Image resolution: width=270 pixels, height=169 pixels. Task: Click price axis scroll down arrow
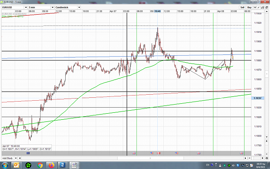coord(267,137)
